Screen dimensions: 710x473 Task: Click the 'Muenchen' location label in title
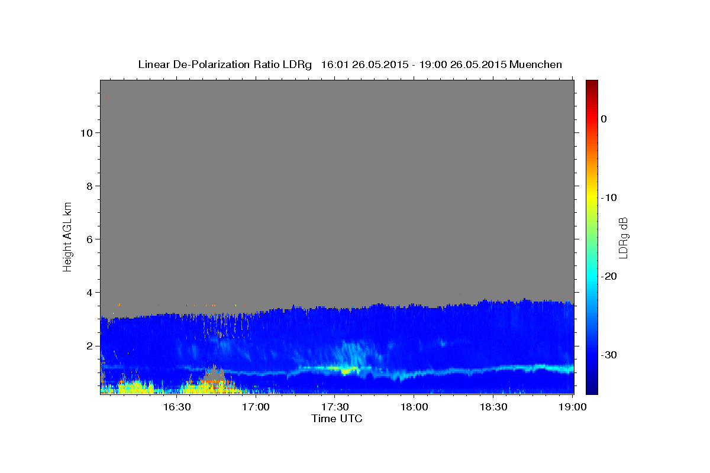coord(536,64)
